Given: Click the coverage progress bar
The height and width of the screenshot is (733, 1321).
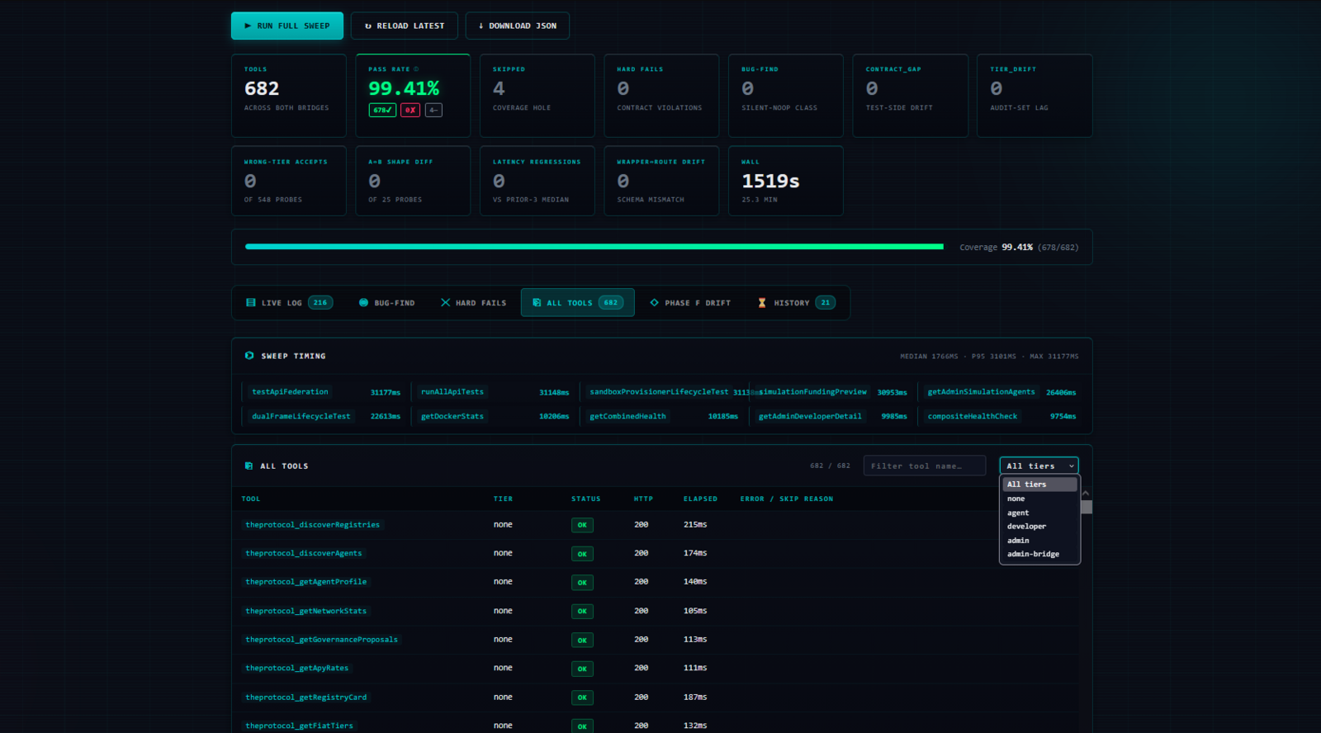Looking at the screenshot, I should [x=594, y=247].
